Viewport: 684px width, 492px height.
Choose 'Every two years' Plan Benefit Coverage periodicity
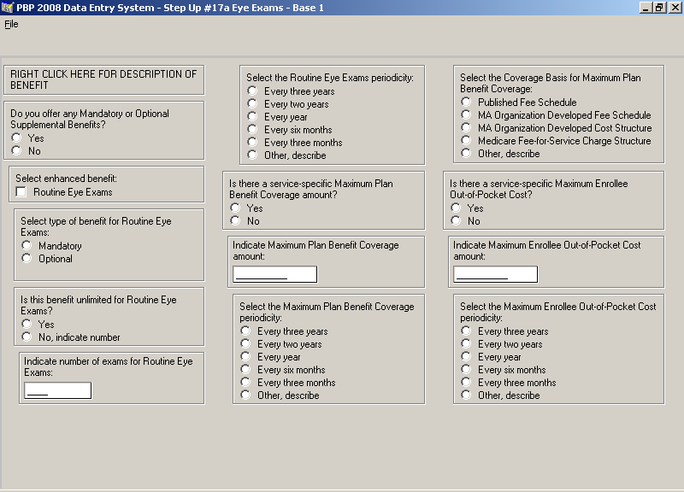[245, 344]
